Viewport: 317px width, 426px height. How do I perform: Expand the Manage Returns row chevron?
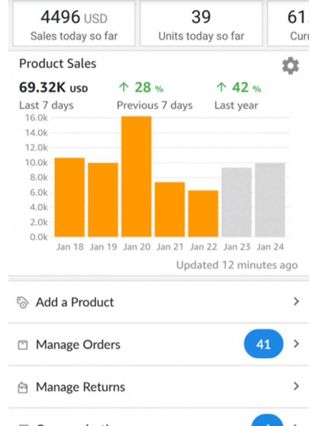(296, 386)
